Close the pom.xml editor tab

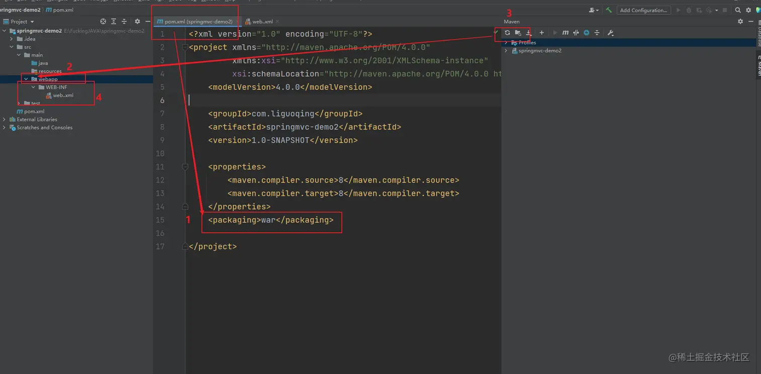[x=238, y=22]
